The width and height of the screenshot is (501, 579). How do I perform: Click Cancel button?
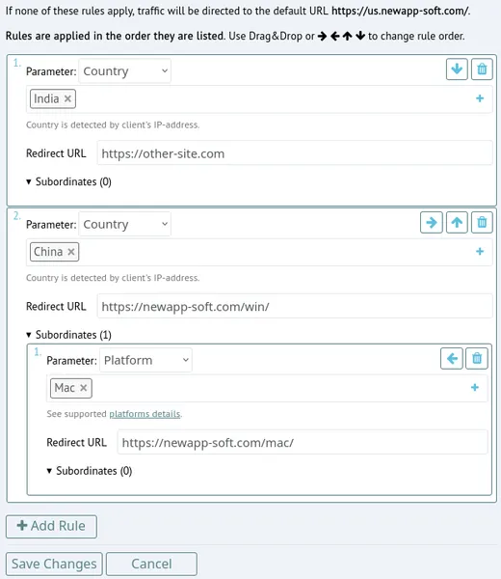151,564
